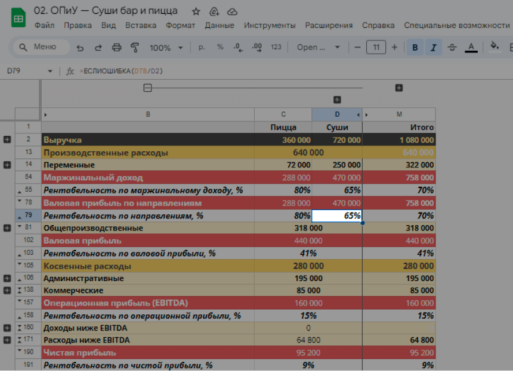Toggle bold formatting off
The height and width of the screenshot is (371, 513).
click(x=415, y=48)
